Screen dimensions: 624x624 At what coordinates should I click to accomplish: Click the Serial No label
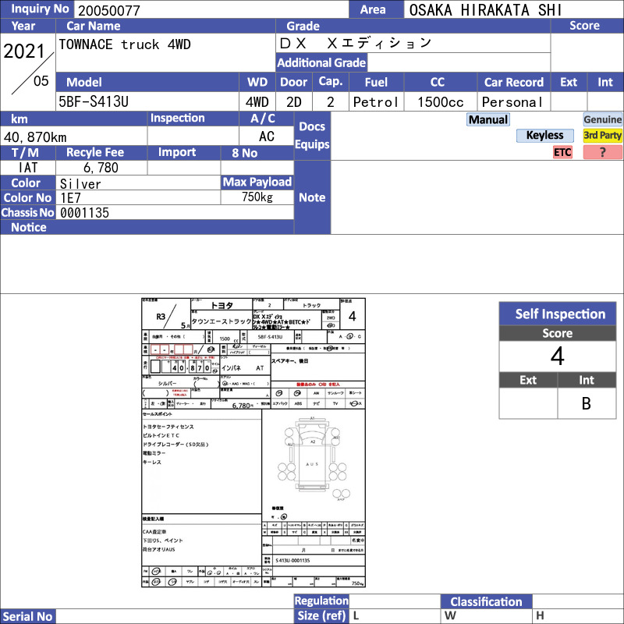pos(27,616)
